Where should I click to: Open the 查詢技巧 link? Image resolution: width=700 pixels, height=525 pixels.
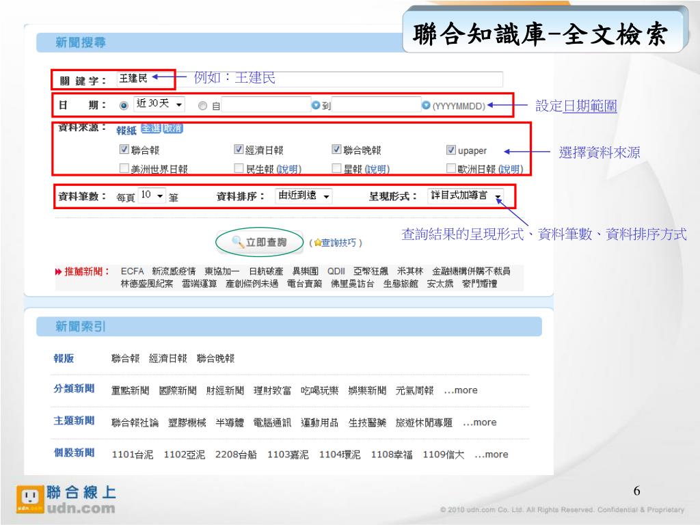[x=339, y=243]
